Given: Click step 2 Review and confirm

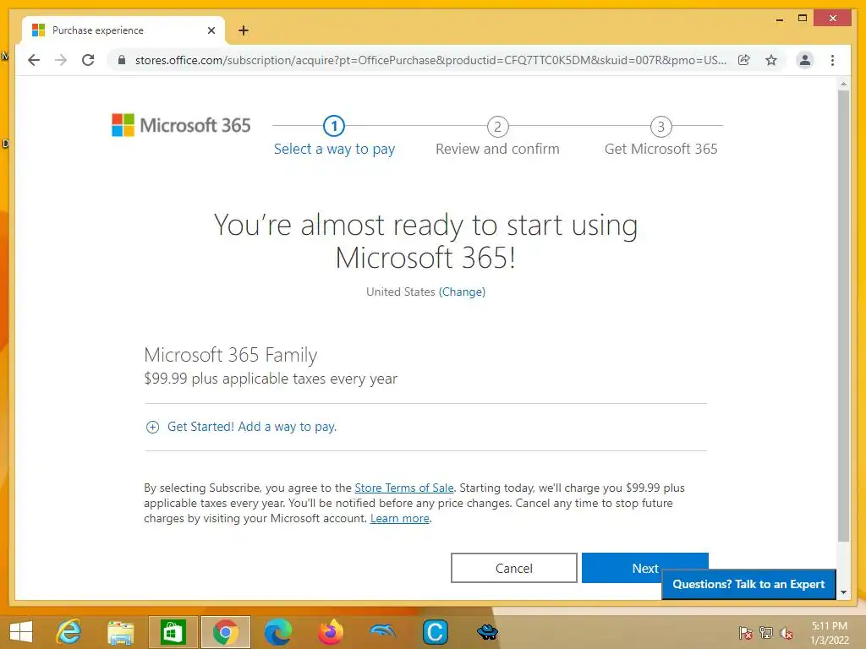Looking at the screenshot, I should click(497, 137).
